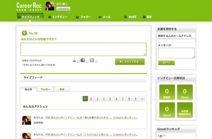Click the green invite submit button
Viewport: 212px width, 139px height.
coord(166,63)
